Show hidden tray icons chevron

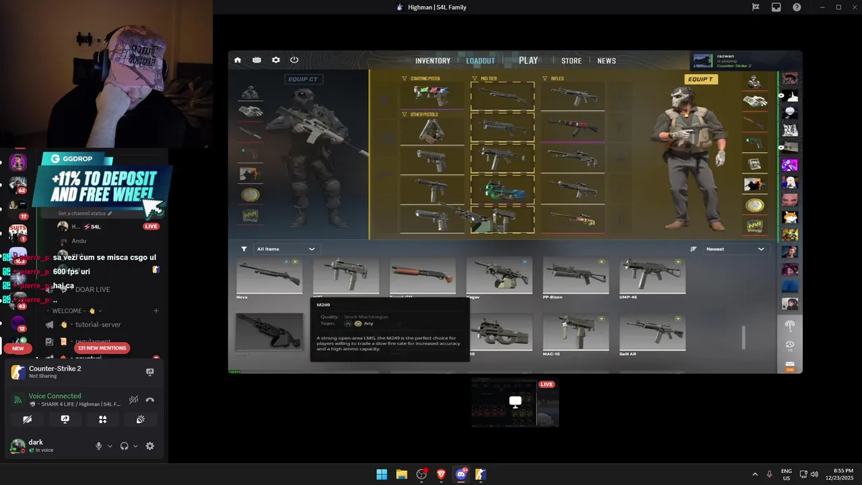point(754,474)
